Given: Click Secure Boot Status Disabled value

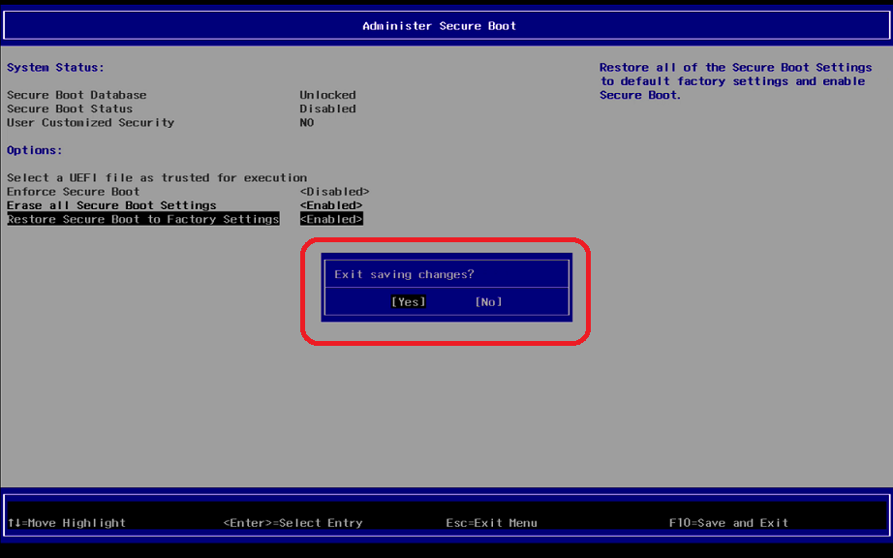Looking at the screenshot, I should 327,108.
